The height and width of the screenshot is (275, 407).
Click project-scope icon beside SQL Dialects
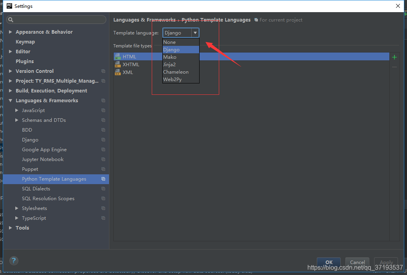(x=103, y=188)
